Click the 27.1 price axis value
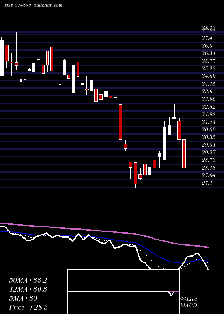Image resolution: width=224 pixels, height=314 pixels. click(207, 183)
